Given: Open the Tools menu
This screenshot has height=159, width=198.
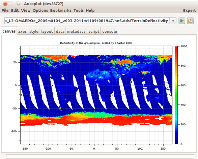Looking at the screenshot, I should [x=79, y=10].
